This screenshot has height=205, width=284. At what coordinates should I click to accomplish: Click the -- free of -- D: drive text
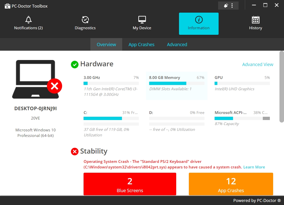point(172,130)
